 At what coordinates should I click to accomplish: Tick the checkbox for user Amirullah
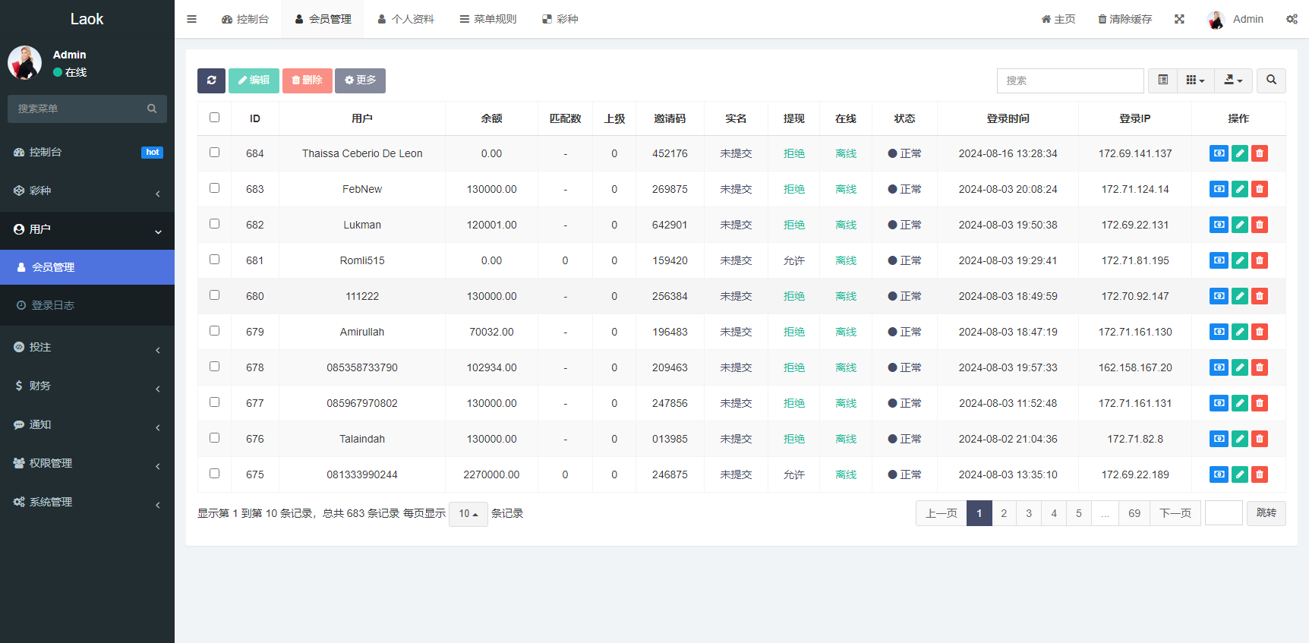[214, 331]
